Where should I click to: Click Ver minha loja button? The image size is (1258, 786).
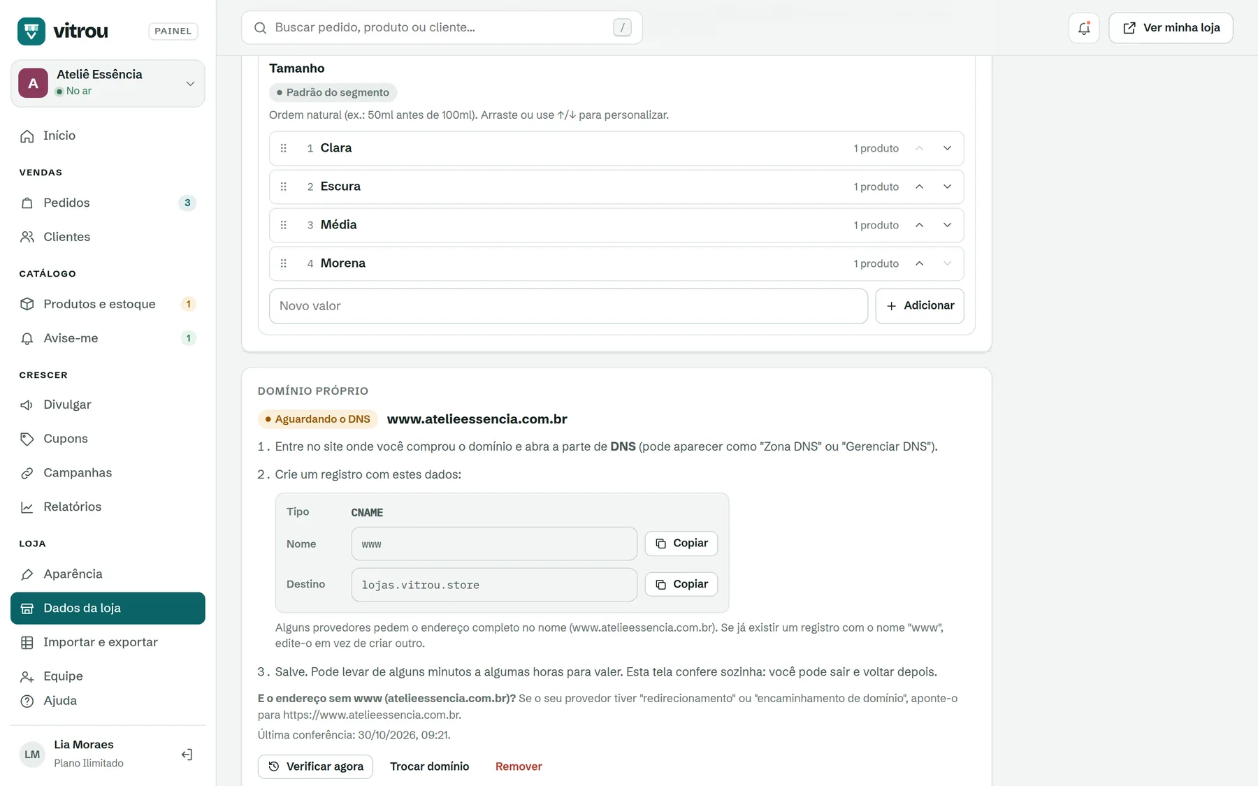click(x=1171, y=28)
